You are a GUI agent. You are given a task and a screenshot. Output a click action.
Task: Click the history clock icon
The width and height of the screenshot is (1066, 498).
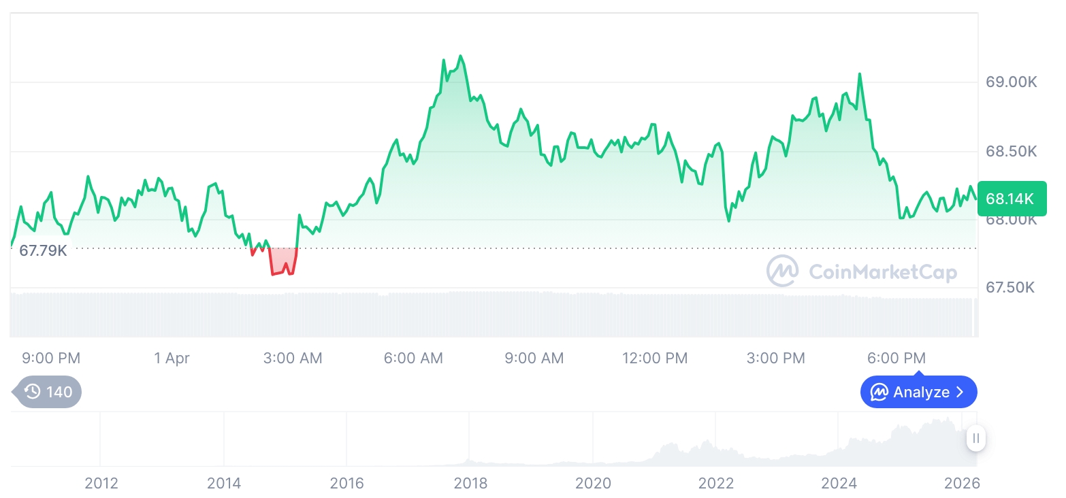pyautogui.click(x=33, y=392)
